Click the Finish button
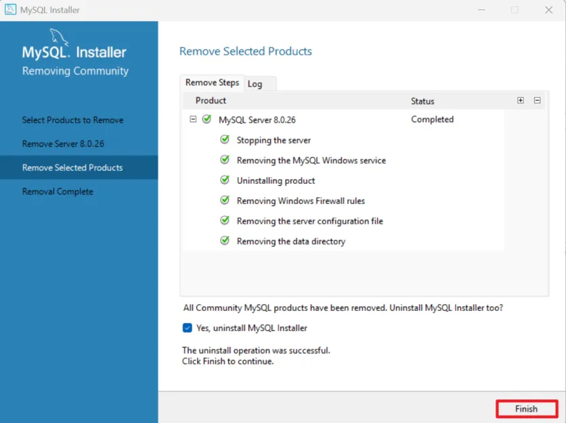Image resolution: width=566 pixels, height=423 pixels. [526, 409]
